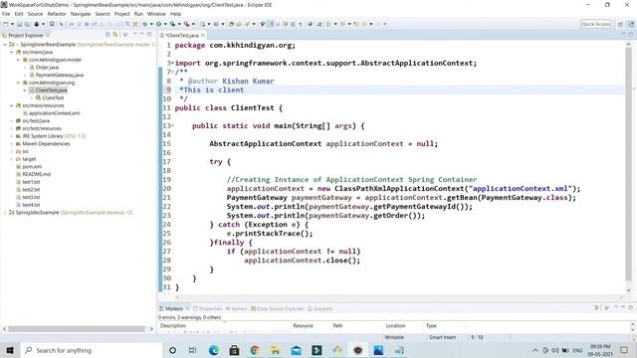
Task: Expand the Maven Dependencies node
Action: point(11,143)
